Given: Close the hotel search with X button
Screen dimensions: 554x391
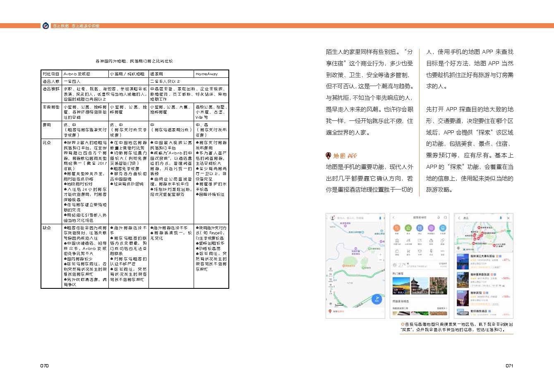Looking at the screenshot, I should click(508, 218).
